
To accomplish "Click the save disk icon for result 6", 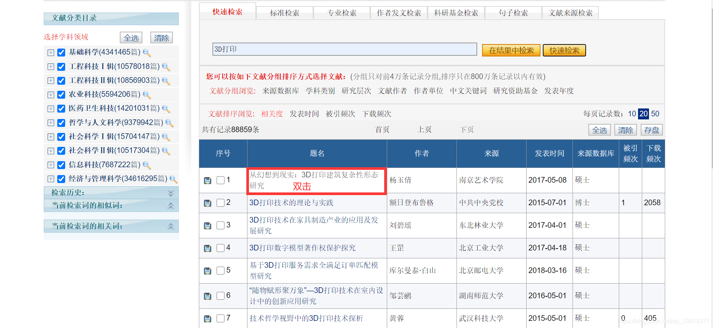I will (208, 296).
